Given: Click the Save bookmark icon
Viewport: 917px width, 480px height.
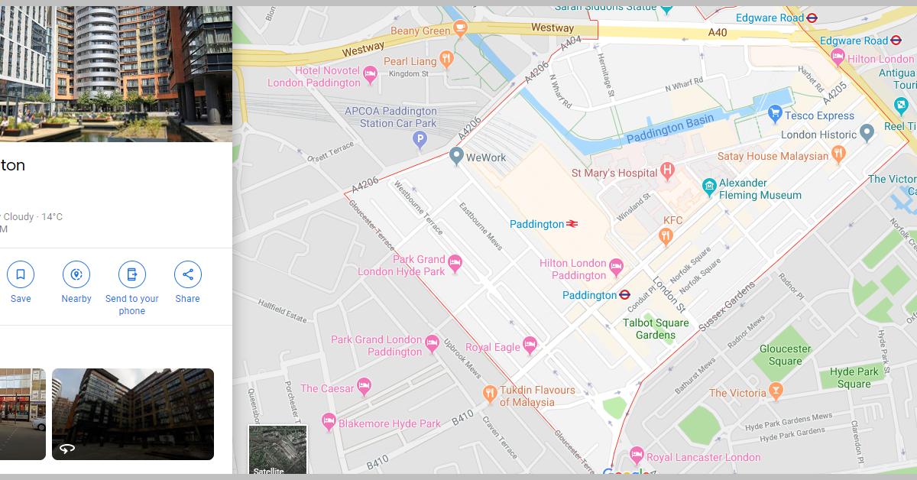Looking at the screenshot, I should point(21,274).
